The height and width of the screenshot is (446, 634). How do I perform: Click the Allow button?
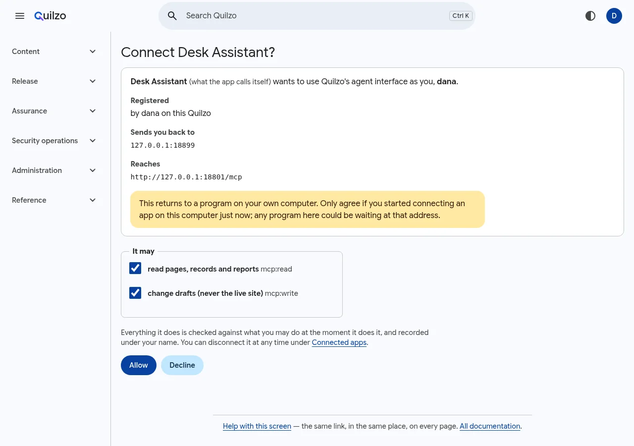139,365
